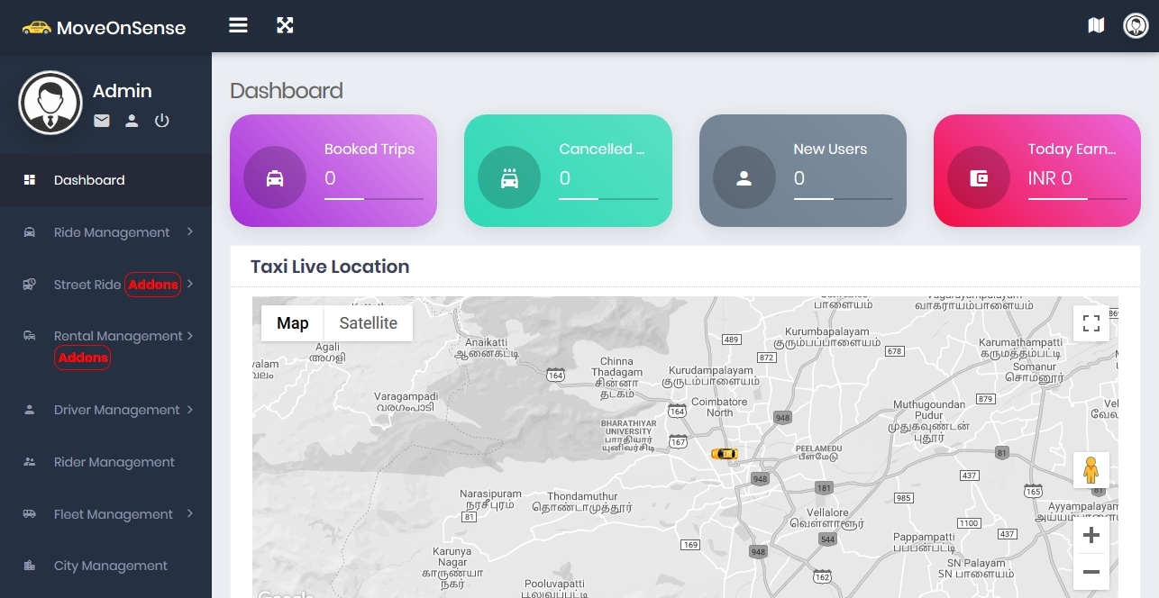The width and height of the screenshot is (1159, 598).
Task: Click the Ride Management car icon
Action: 30,232
